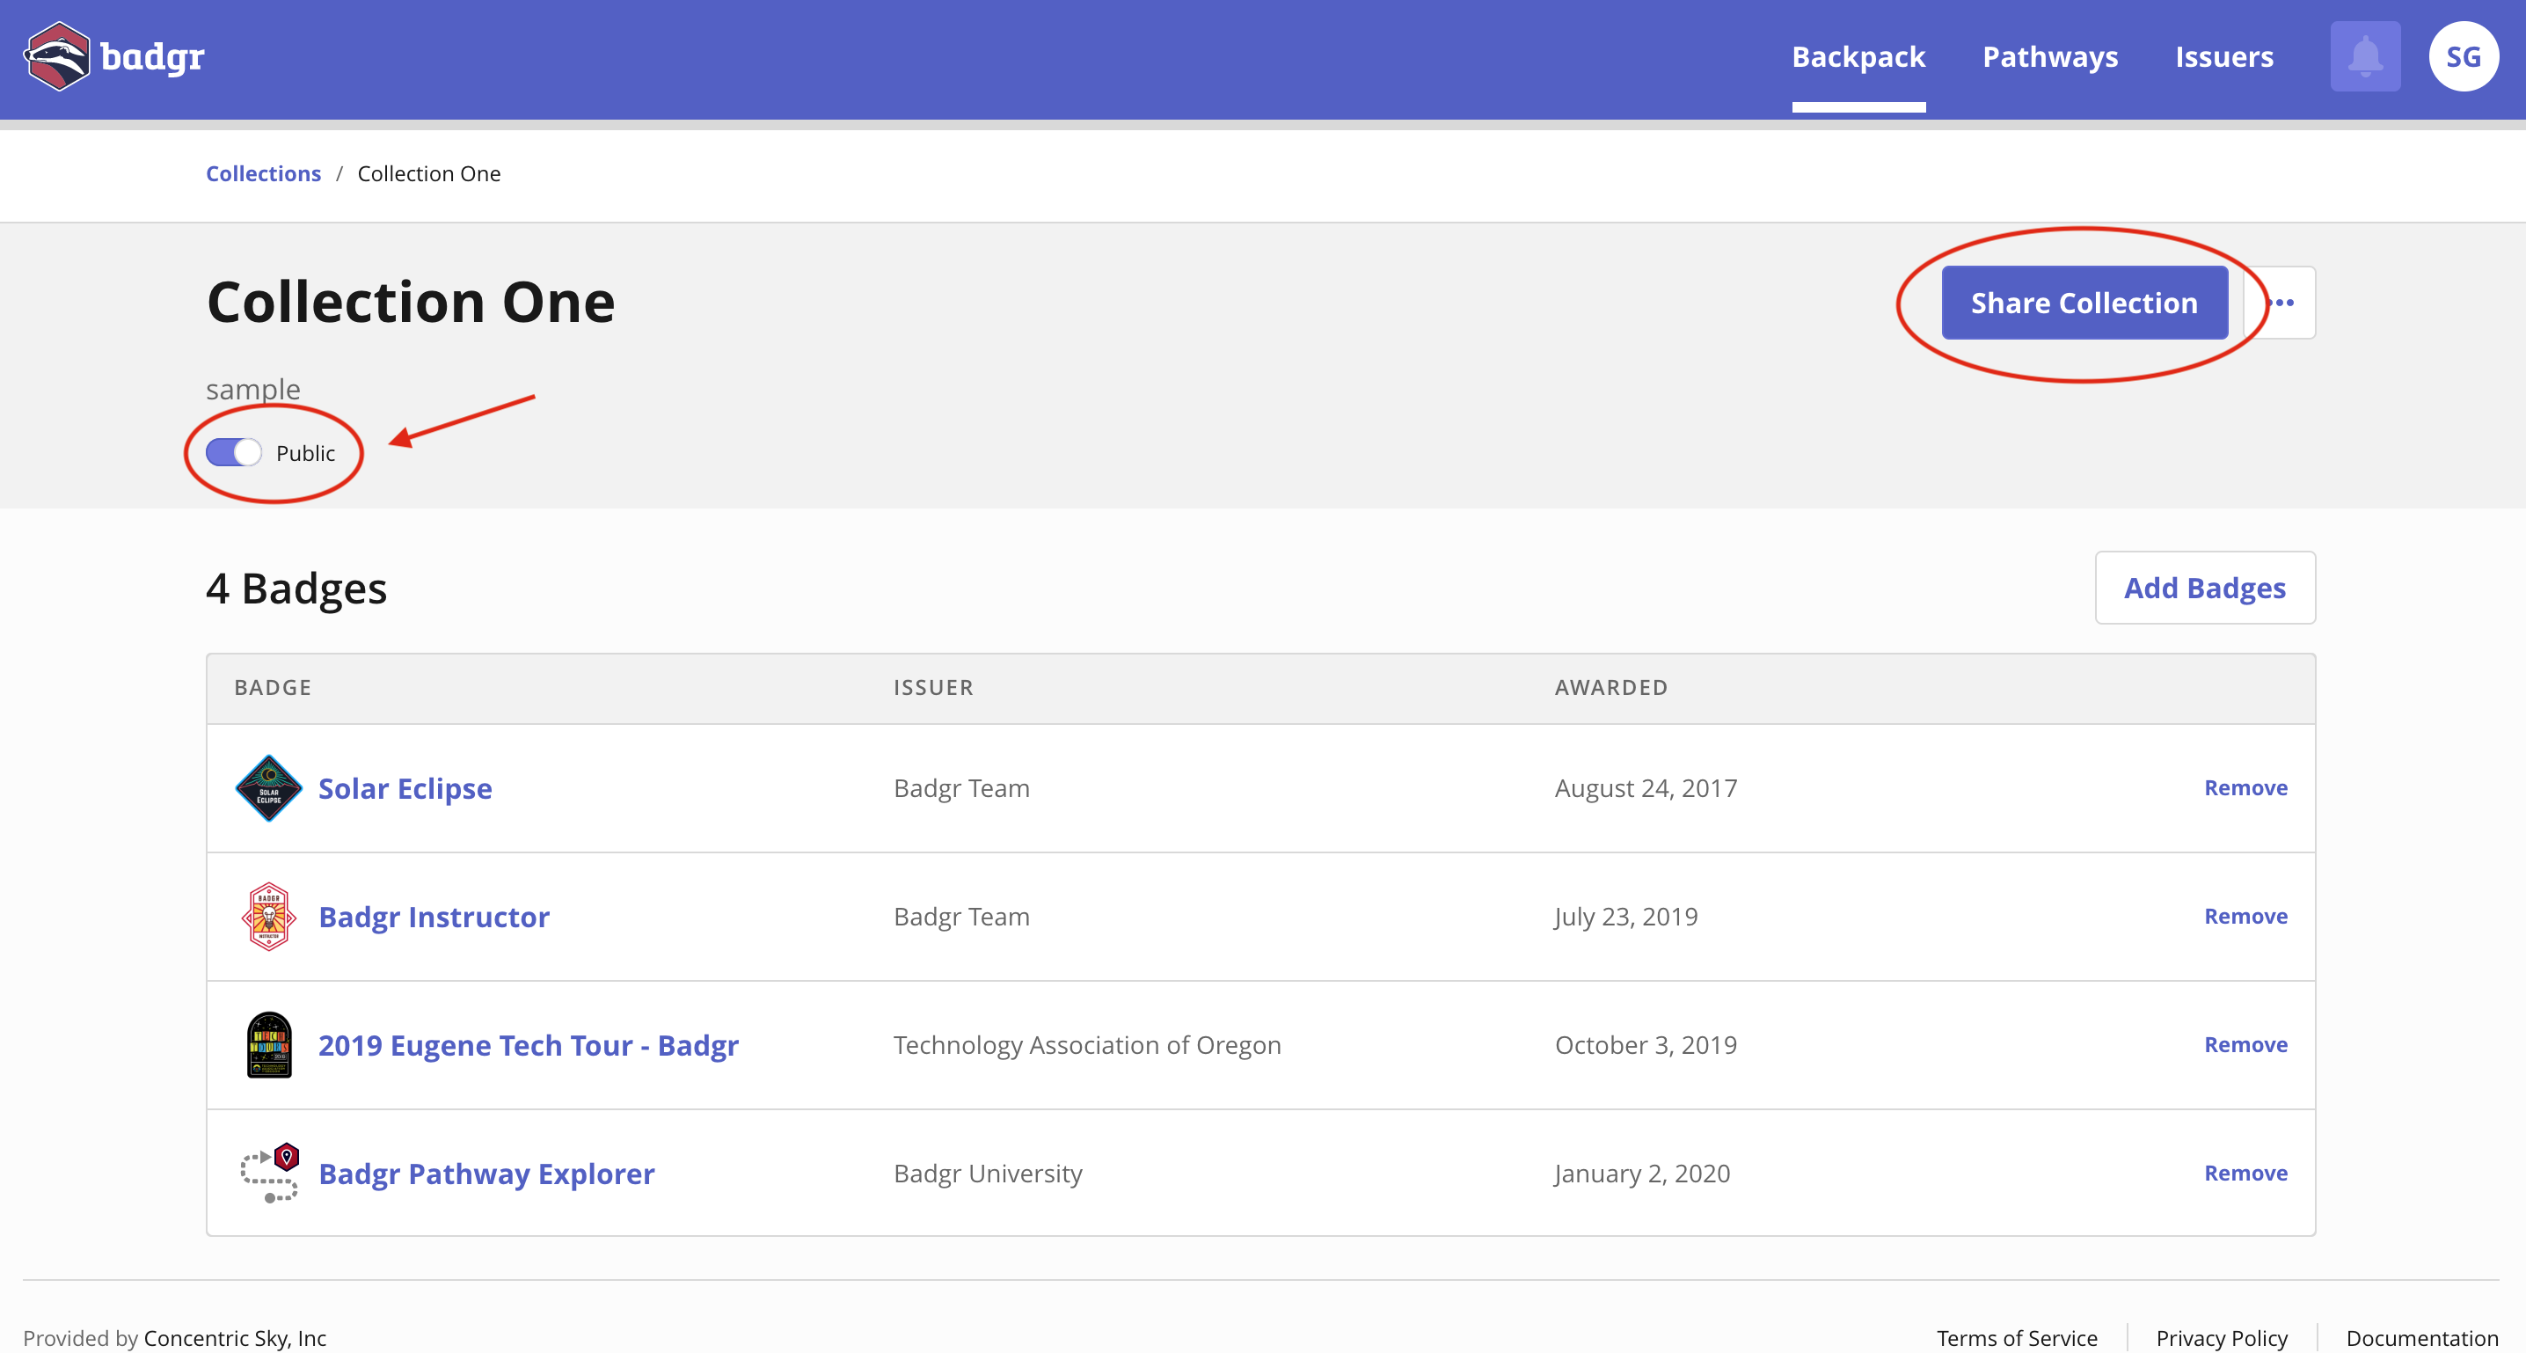Remove the Solar Eclipse badge
This screenshot has width=2526, height=1353.
click(x=2245, y=788)
